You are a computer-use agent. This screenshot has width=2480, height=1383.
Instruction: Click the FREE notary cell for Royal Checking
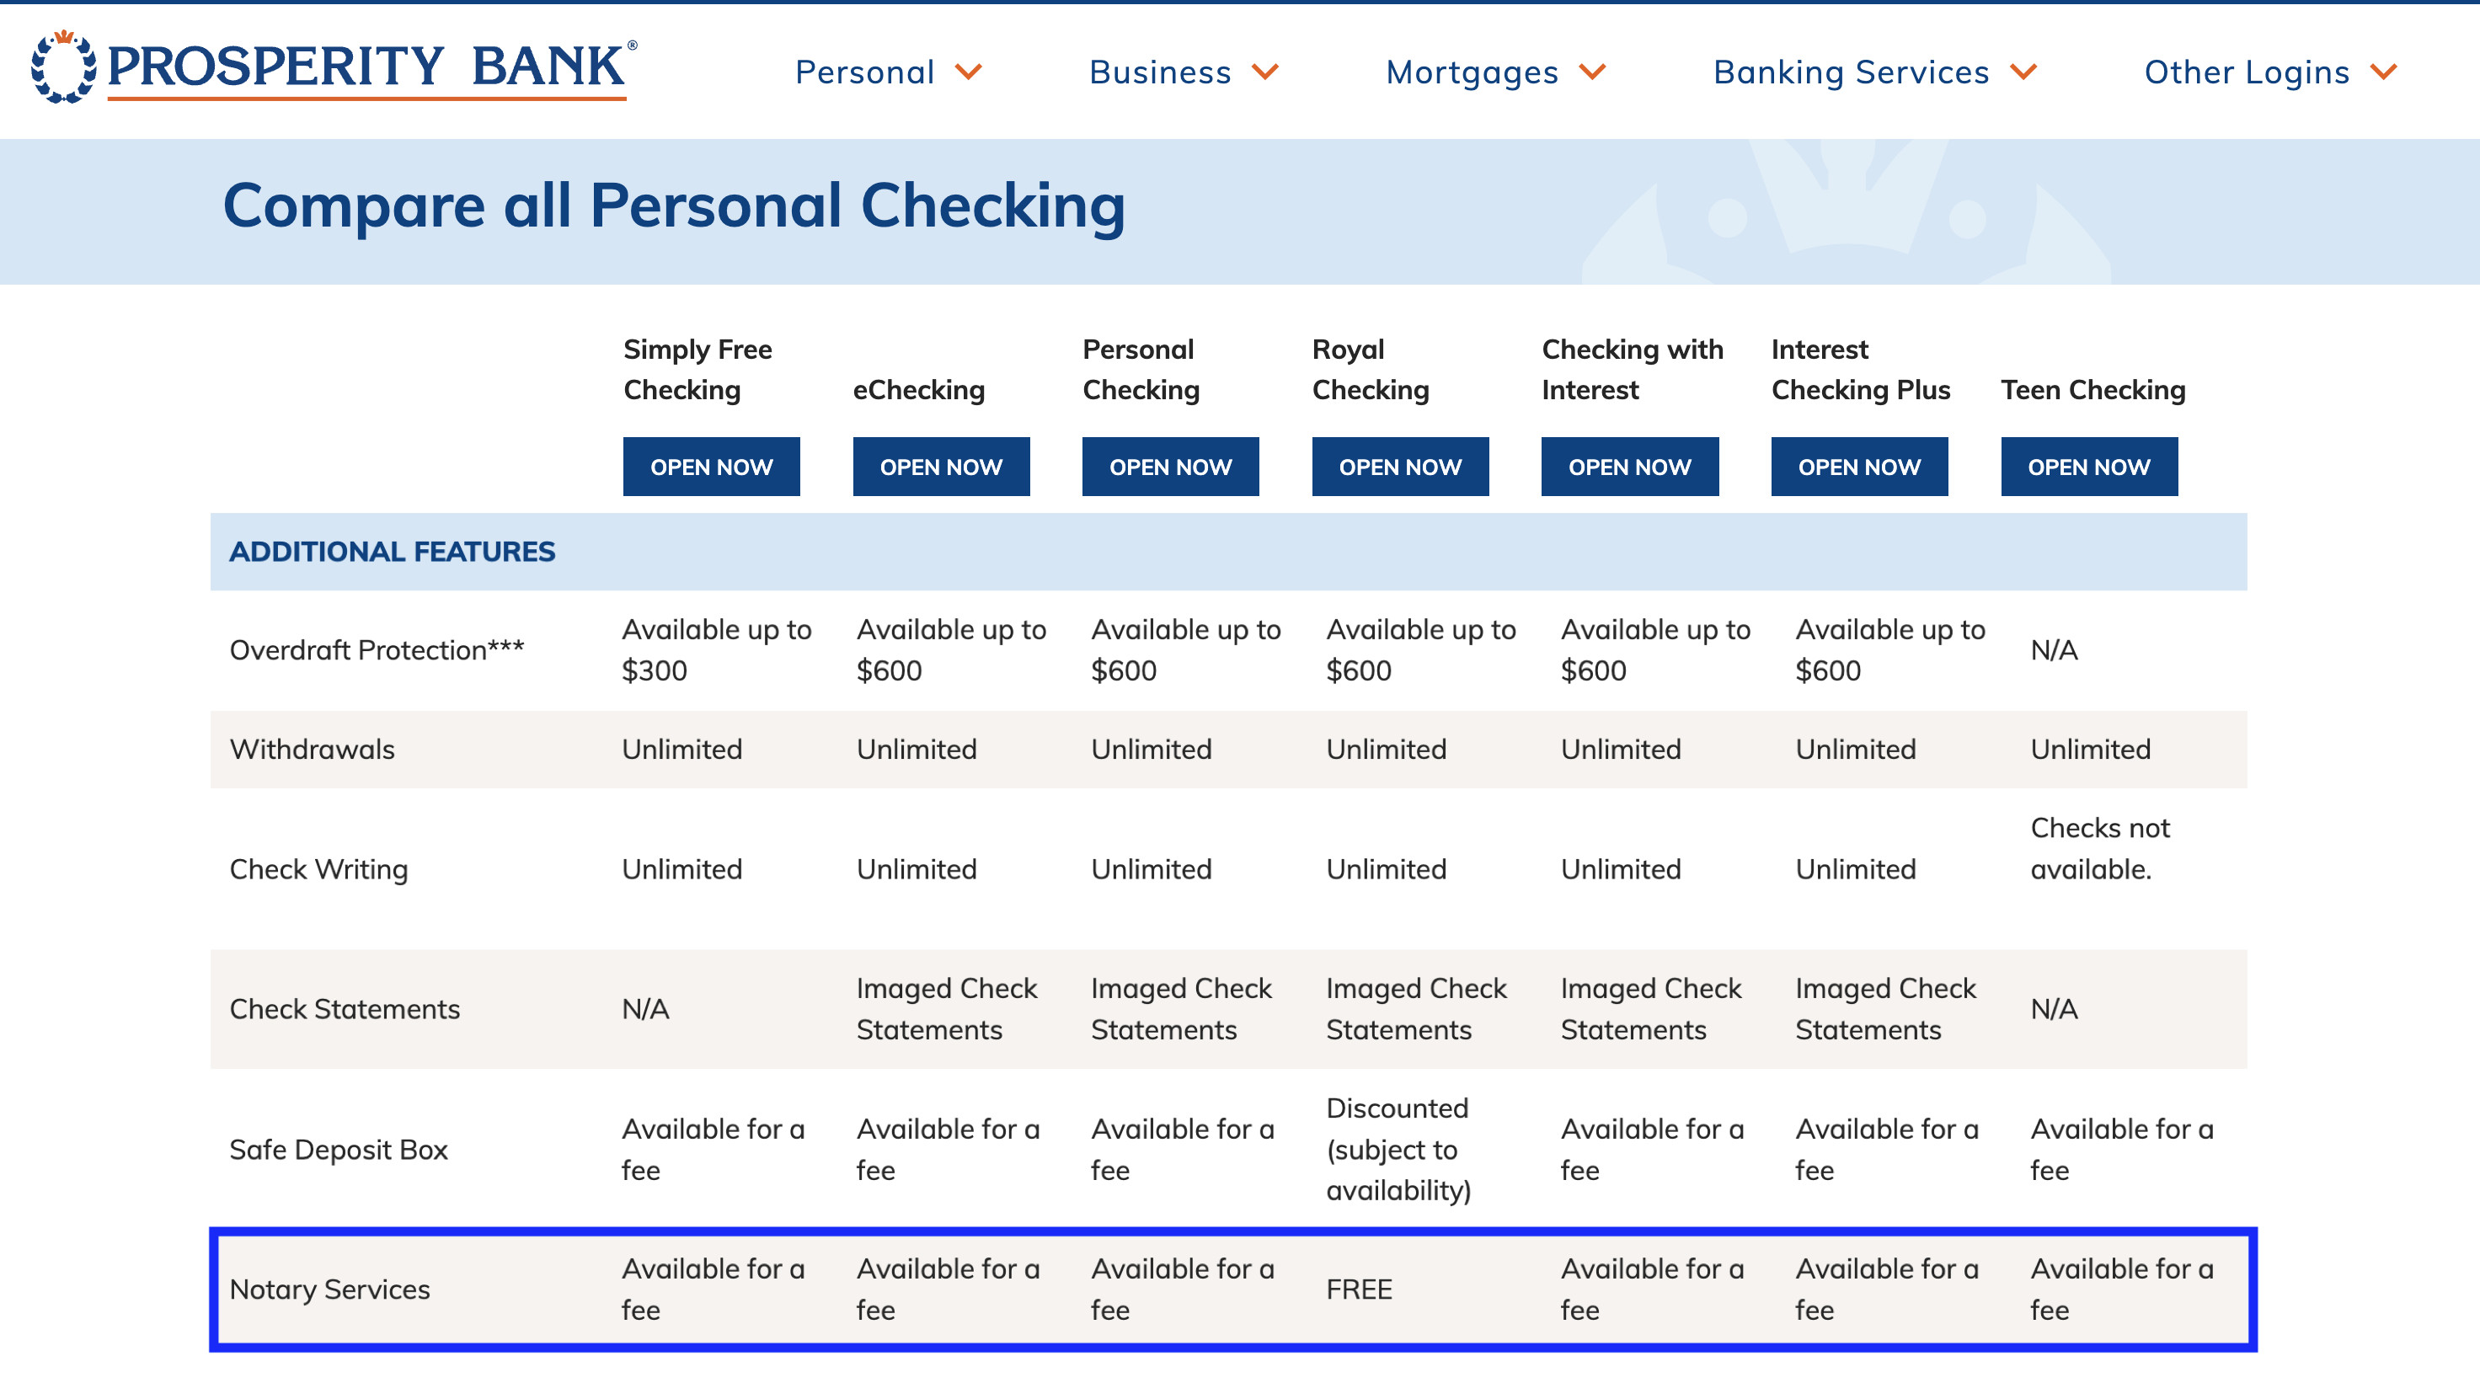[x=1359, y=1290]
